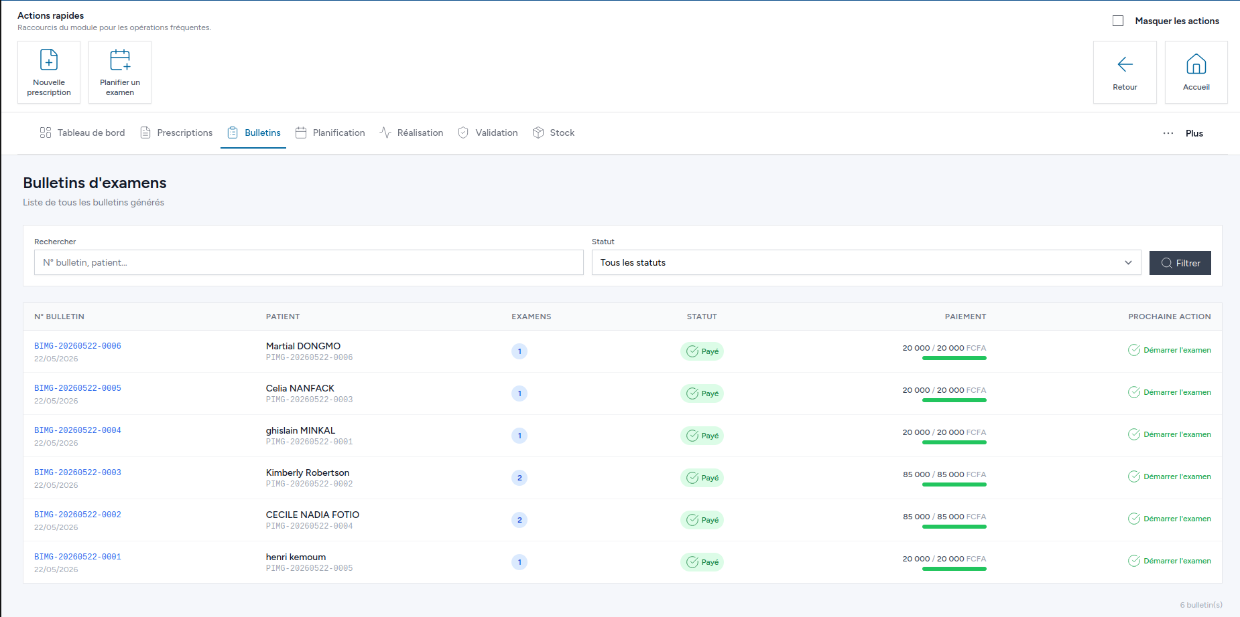This screenshot has height=617, width=1240.
Task: Click the Filtrer button
Action: tap(1180, 263)
